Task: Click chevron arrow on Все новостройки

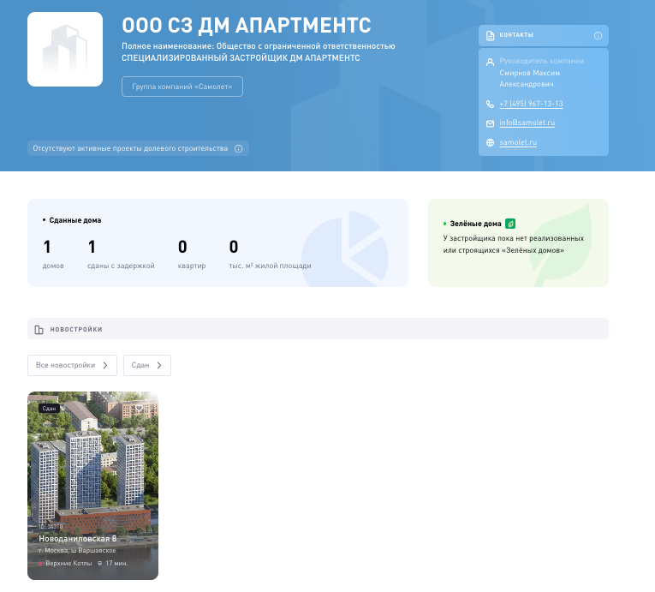Action: 105,366
